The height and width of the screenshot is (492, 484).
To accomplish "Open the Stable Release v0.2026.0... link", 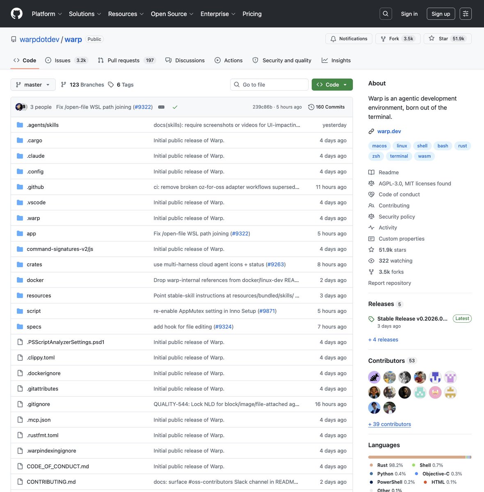I will (x=412, y=319).
